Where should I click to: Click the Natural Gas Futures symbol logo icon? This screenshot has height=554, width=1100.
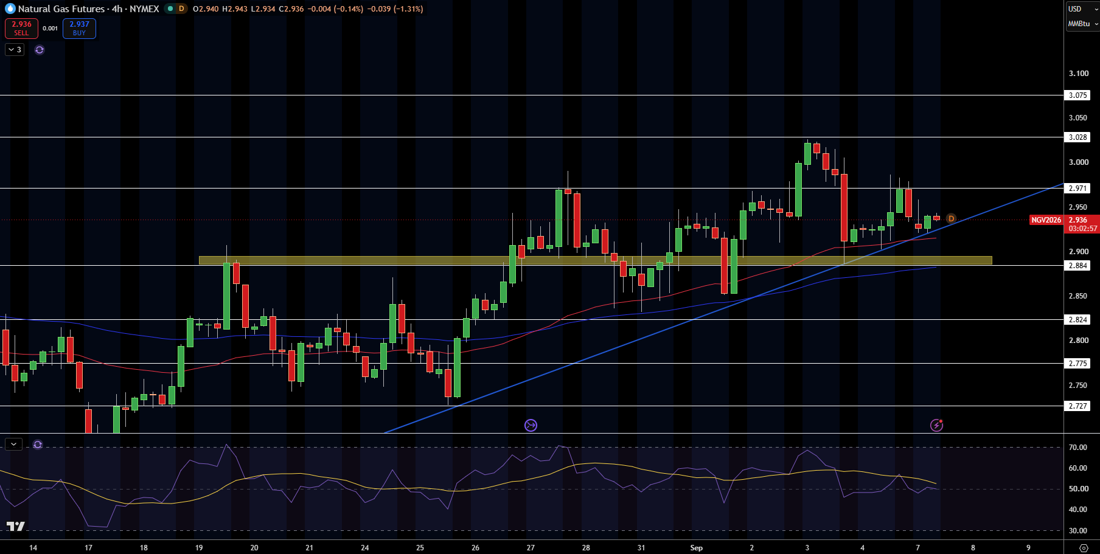pos(10,9)
